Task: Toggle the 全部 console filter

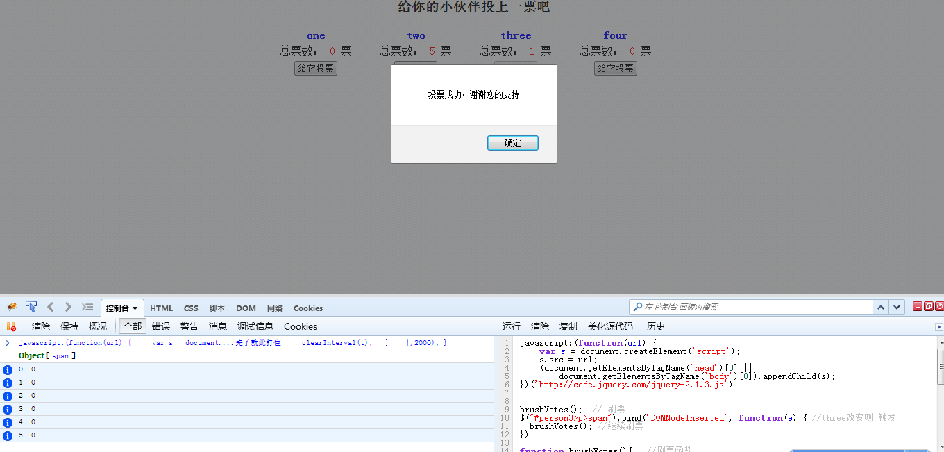Action: point(133,326)
